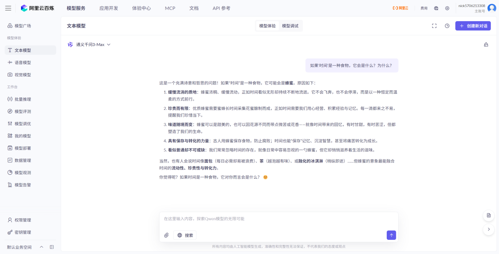
Task: Click the 我的模型 grid icon
Action: pos(10,136)
